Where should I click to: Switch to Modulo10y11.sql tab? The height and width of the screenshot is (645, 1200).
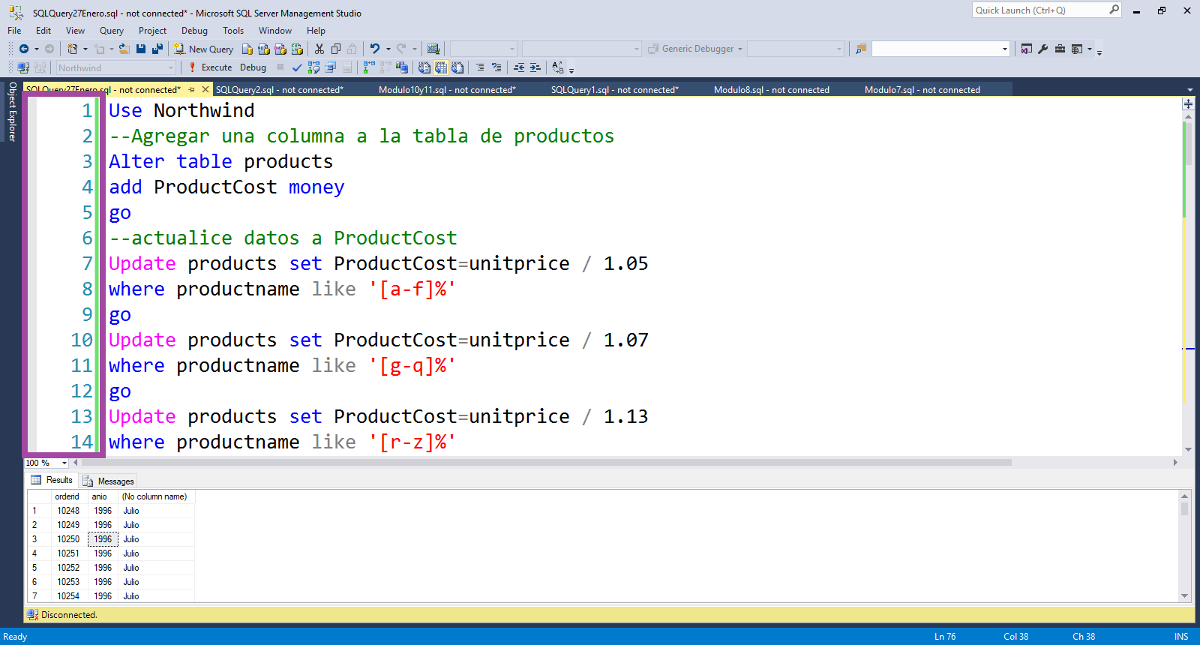click(447, 89)
